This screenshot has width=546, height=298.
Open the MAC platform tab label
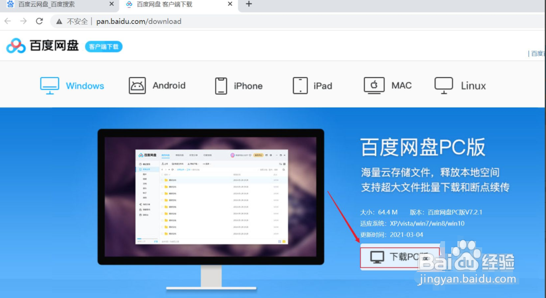click(401, 85)
